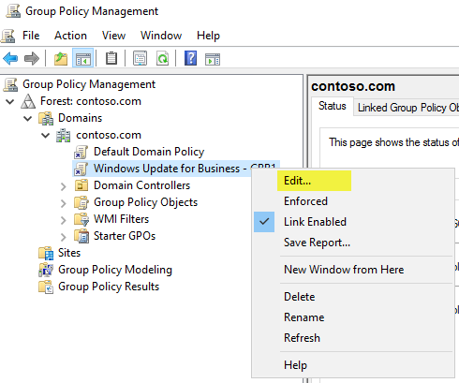Select Group Policy Modeling node
This screenshot has width=459, height=383.
[115, 270]
